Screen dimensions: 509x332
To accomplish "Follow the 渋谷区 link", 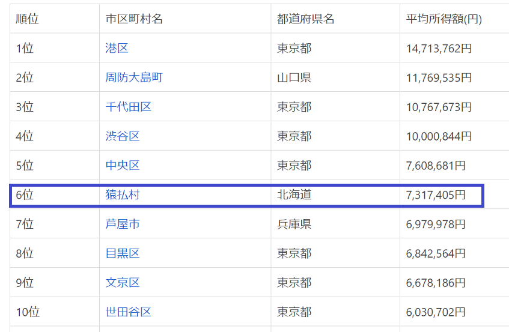I will (x=123, y=136).
